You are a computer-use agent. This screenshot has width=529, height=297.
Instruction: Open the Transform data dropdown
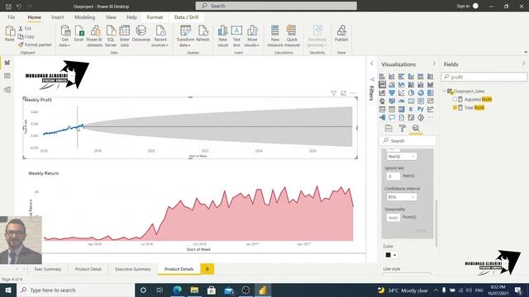click(x=185, y=36)
